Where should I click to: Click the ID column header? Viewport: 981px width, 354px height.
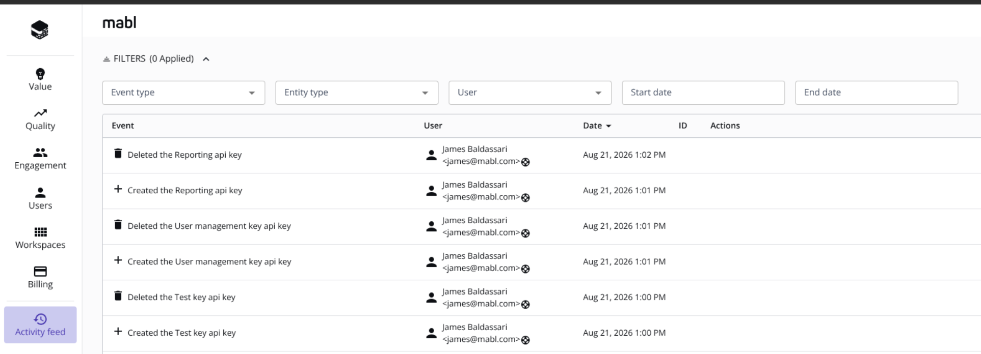tap(683, 126)
